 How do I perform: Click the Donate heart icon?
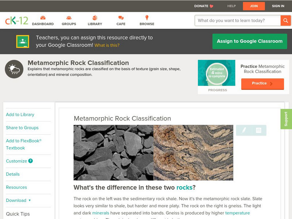click(211, 6)
